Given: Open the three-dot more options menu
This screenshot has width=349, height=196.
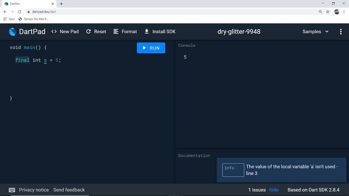Looking at the screenshot, I should click(x=340, y=32).
